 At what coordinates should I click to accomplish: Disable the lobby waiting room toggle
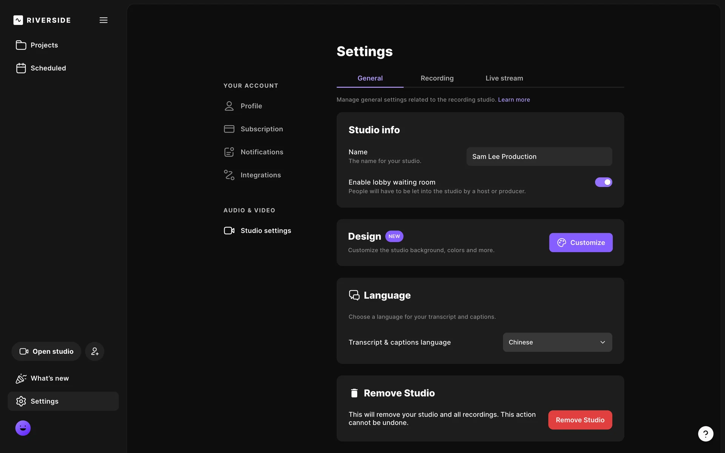[x=603, y=182]
